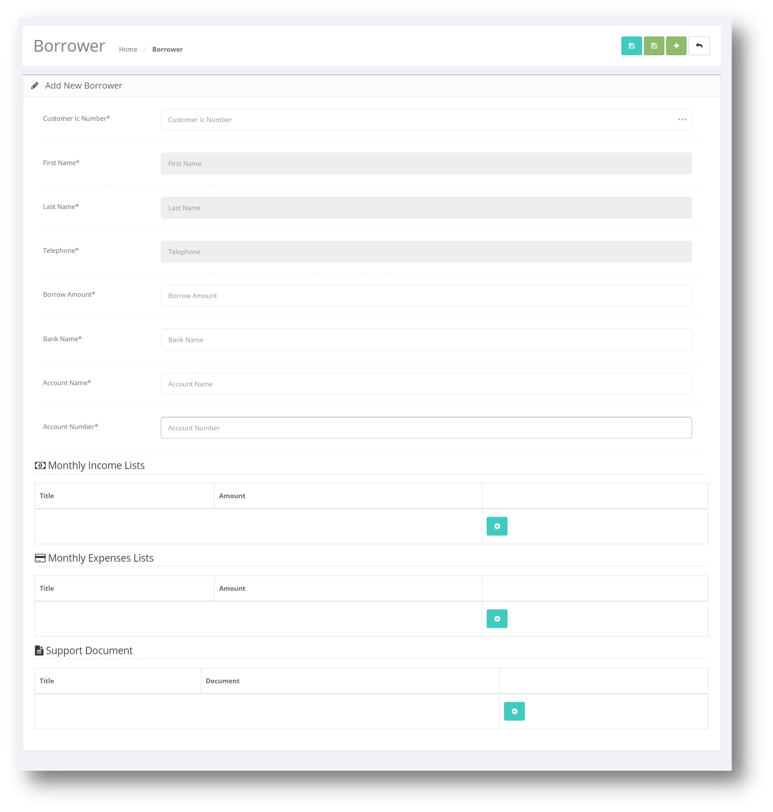
Task: Click Document header in Support Document table
Action: click(x=222, y=681)
